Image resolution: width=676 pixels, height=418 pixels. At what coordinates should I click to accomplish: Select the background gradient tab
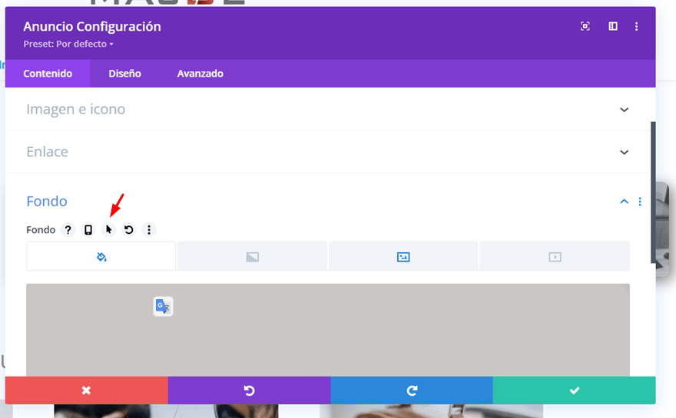coord(252,257)
